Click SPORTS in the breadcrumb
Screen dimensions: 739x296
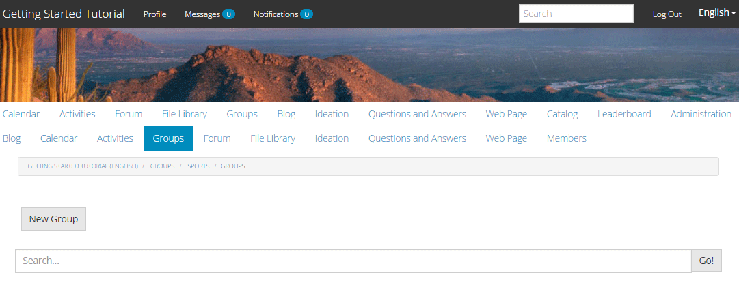click(x=198, y=166)
